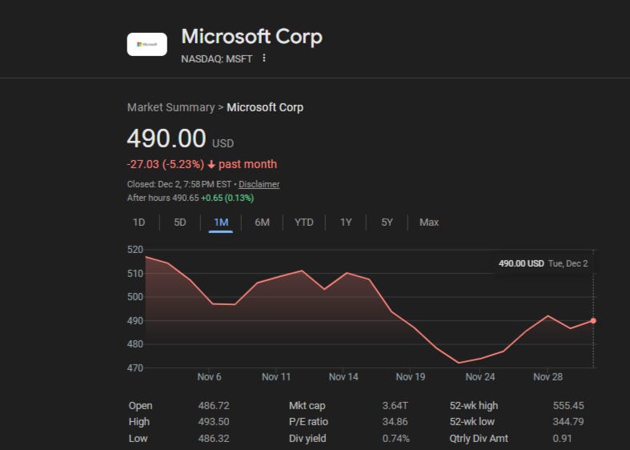Open the Disclaimer link
Image resolution: width=630 pixels, height=450 pixels.
pyautogui.click(x=259, y=184)
